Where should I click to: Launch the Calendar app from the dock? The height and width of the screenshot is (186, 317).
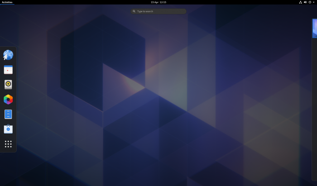(8, 70)
